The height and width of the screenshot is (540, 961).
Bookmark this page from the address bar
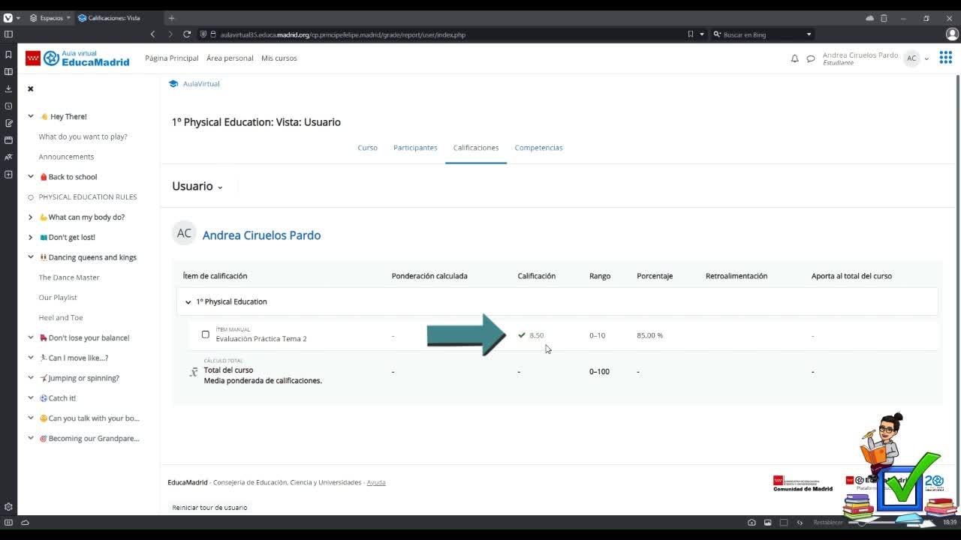coord(691,34)
